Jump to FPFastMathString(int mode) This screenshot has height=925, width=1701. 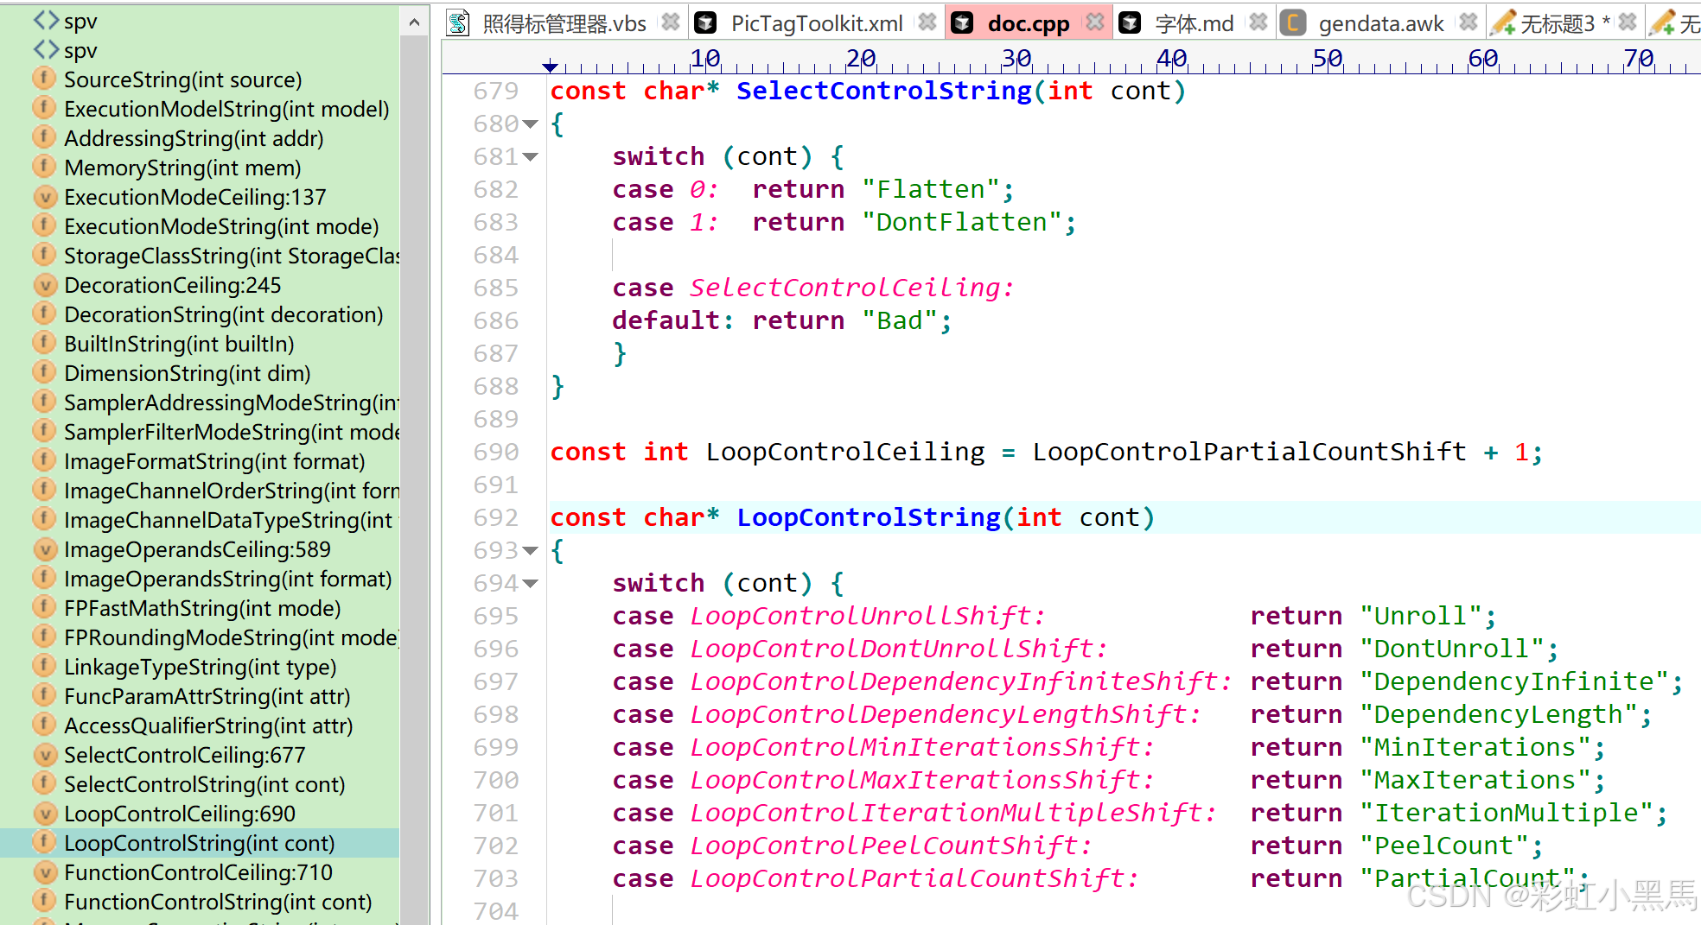tap(202, 608)
